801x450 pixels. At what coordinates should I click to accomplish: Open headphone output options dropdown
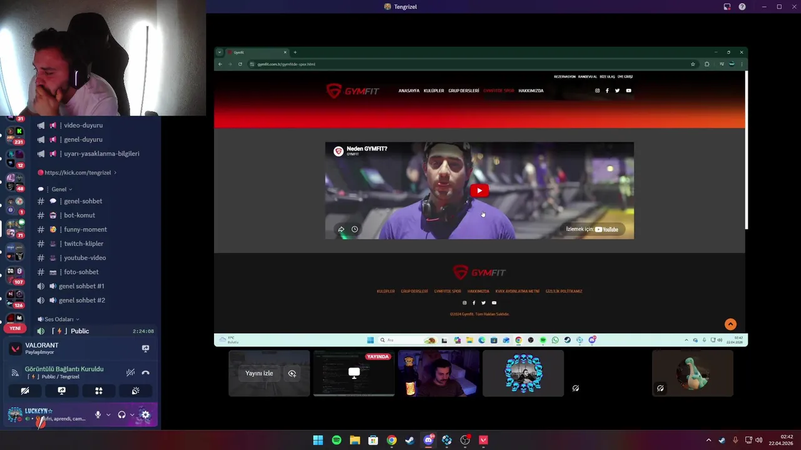click(x=132, y=414)
